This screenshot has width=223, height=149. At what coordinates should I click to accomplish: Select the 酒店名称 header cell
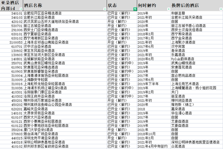click(x=65, y=5)
